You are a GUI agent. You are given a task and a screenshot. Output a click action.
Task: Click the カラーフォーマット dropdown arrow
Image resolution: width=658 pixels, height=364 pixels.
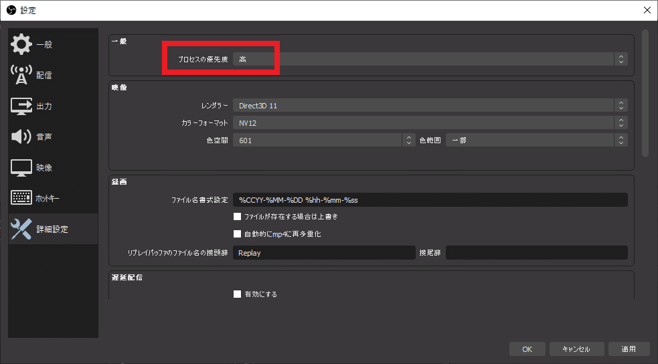click(x=621, y=123)
